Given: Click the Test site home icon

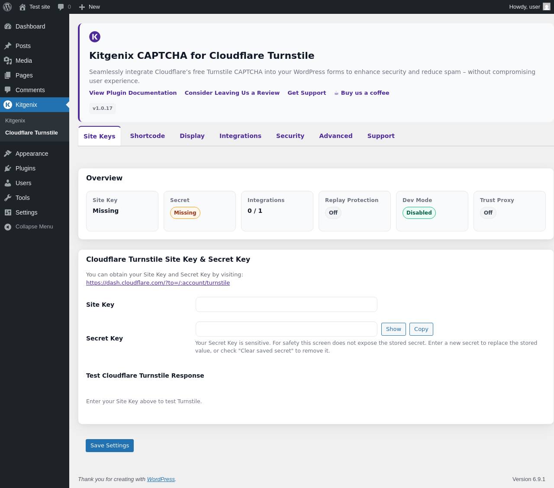Looking at the screenshot, I should (x=23, y=7).
